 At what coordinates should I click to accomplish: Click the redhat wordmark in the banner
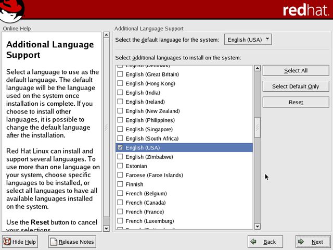click(305, 10)
